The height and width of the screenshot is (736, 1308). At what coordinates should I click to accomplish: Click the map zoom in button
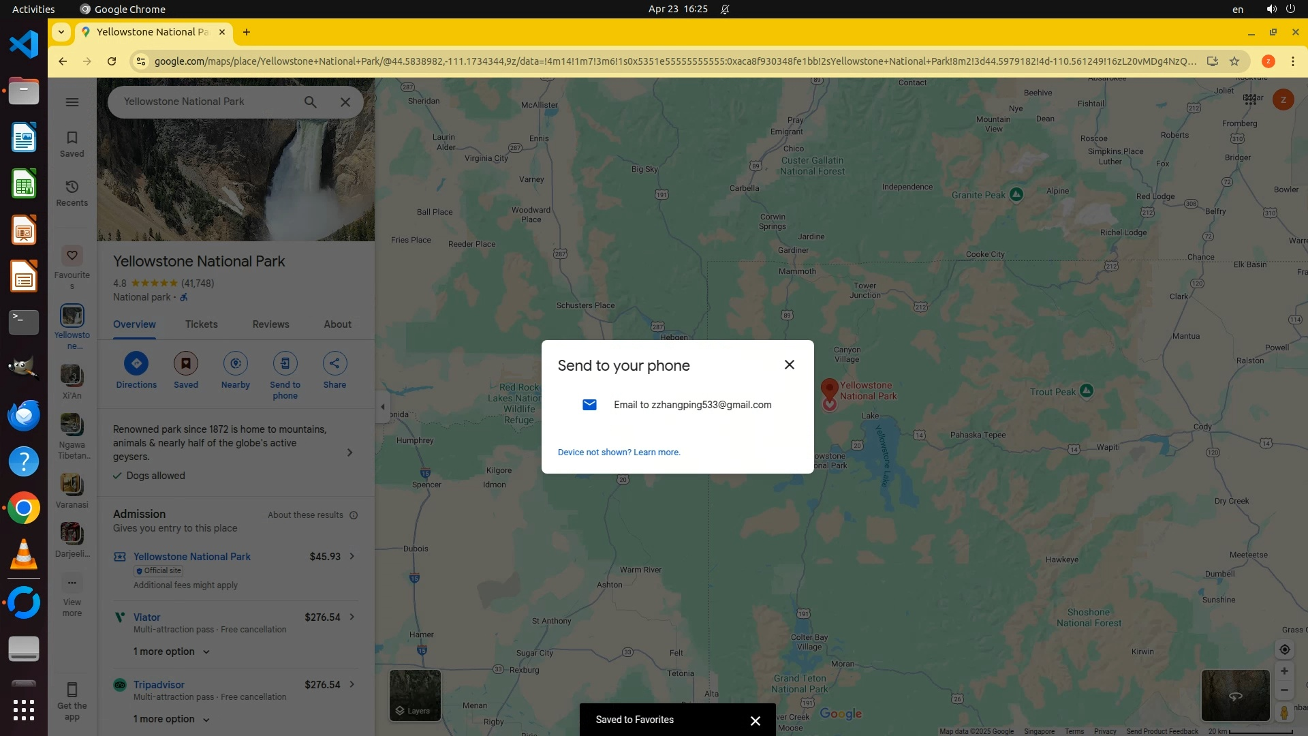point(1284,671)
